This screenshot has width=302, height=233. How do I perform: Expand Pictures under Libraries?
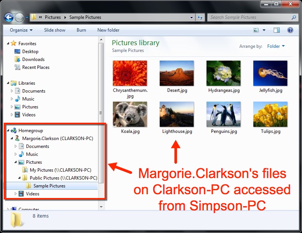tap(12, 107)
